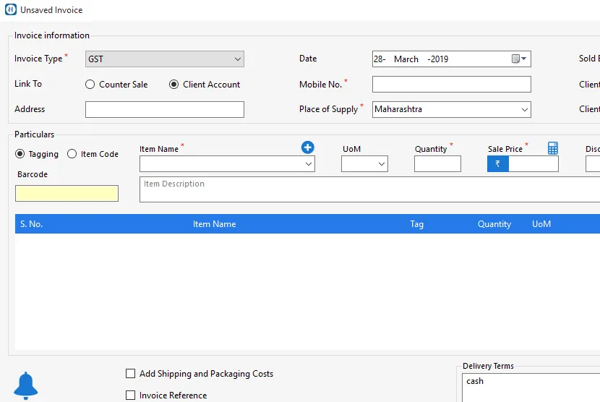600x402 pixels.
Task: Open the sale price calculator icon
Action: coord(553,148)
